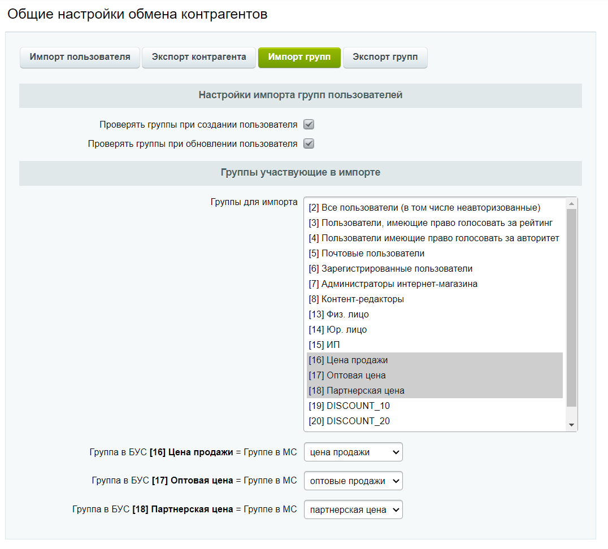Switch to the Импорт пользователя tab

coord(79,57)
